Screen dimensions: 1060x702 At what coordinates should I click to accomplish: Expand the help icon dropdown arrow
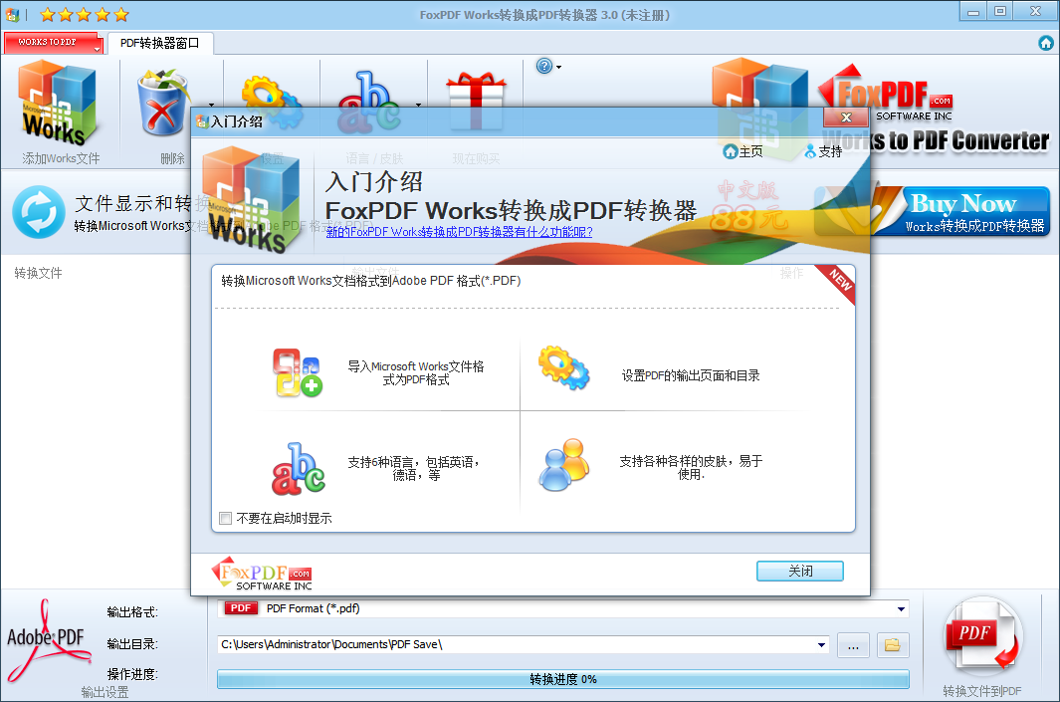pos(558,67)
